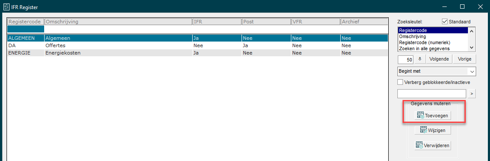Image resolution: width=490 pixels, height=161 pixels.
Task: Maximize the IFR Register window
Action: [x=462, y=6]
